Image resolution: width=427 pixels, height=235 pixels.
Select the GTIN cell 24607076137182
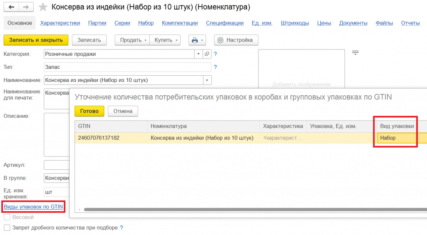[111, 138]
